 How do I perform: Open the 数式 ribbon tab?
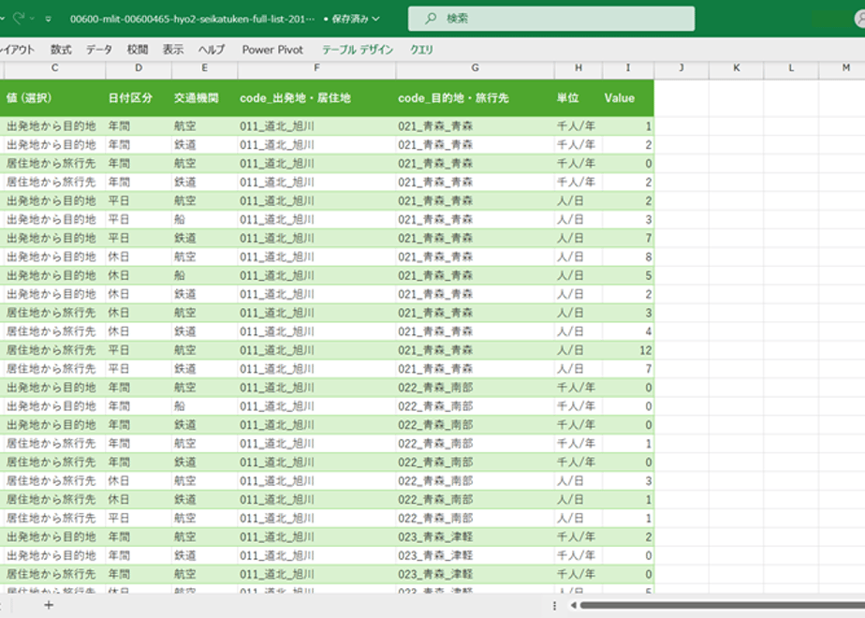coord(61,50)
